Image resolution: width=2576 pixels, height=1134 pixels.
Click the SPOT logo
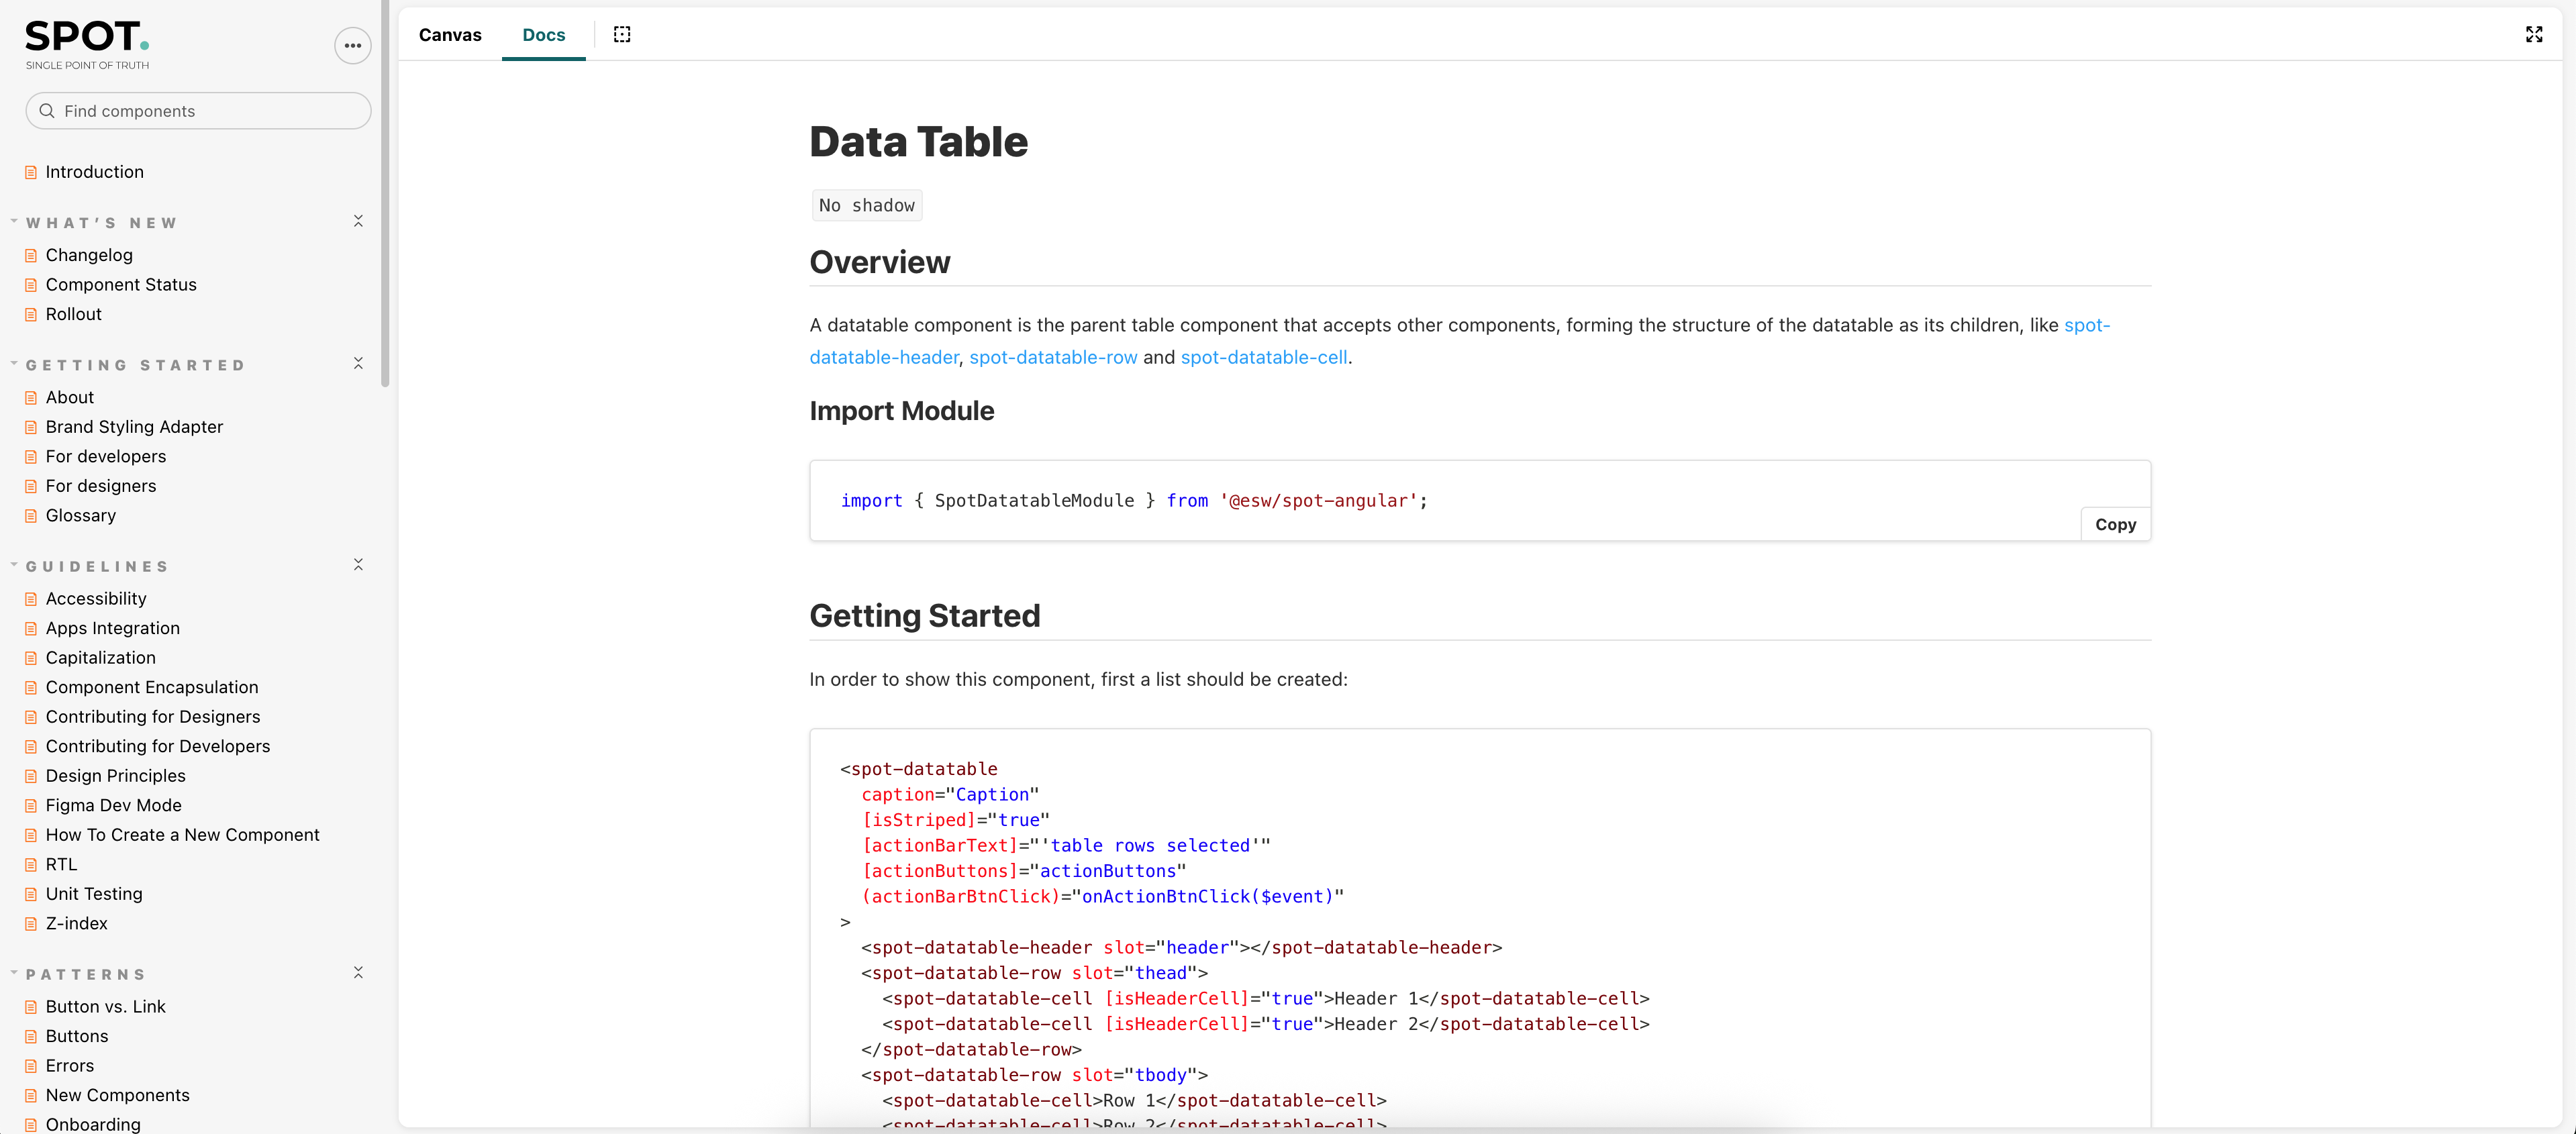pyautogui.click(x=87, y=45)
